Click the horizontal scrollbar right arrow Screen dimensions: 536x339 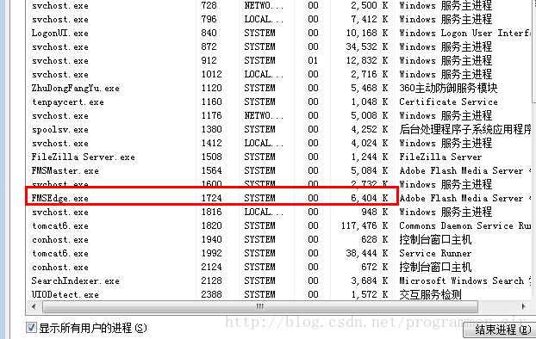[x=523, y=306]
